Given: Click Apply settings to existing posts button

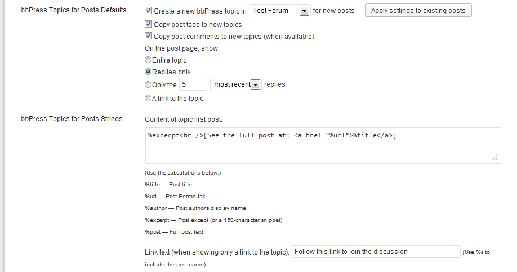Looking at the screenshot, I should coord(418,11).
